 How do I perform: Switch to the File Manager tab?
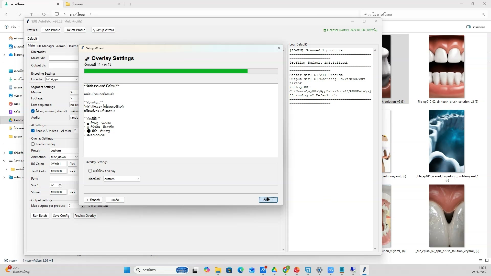click(x=45, y=46)
